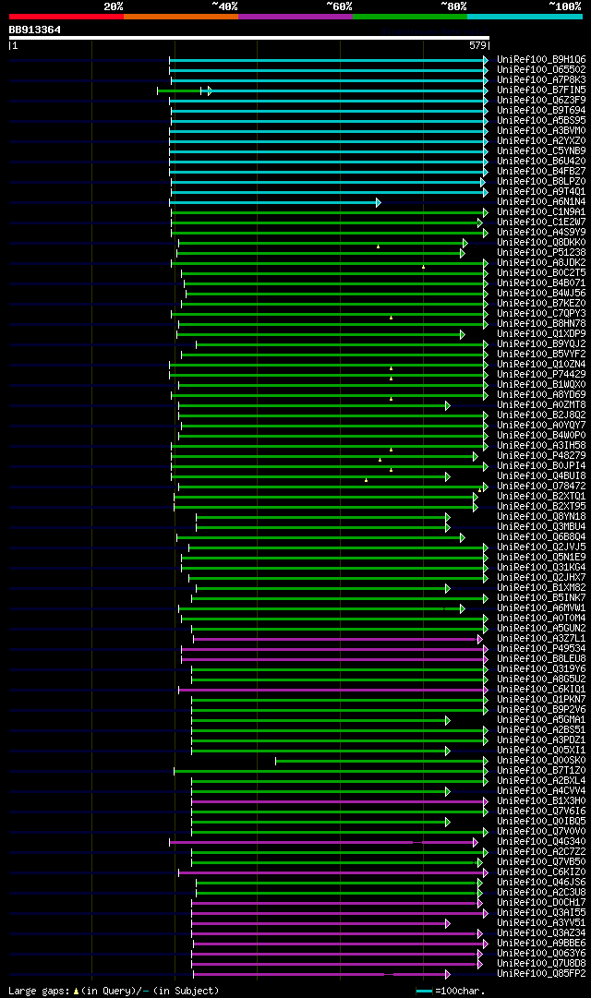Select the UniRef100_D0CH17 label
Image resolution: width=591 pixels, height=998 pixels.
click(x=541, y=903)
